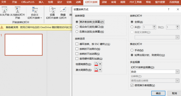The height and width of the screenshot is (96, 181).
Task: Switch to the OfficePLUS tab
Action: 28,2
